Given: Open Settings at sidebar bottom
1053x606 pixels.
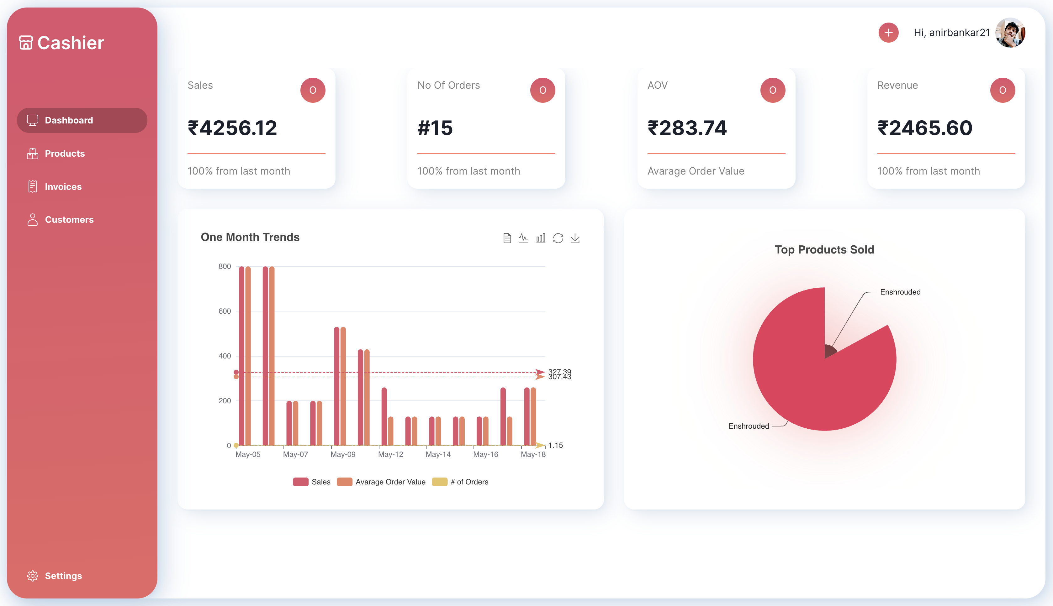Looking at the screenshot, I should tap(63, 576).
